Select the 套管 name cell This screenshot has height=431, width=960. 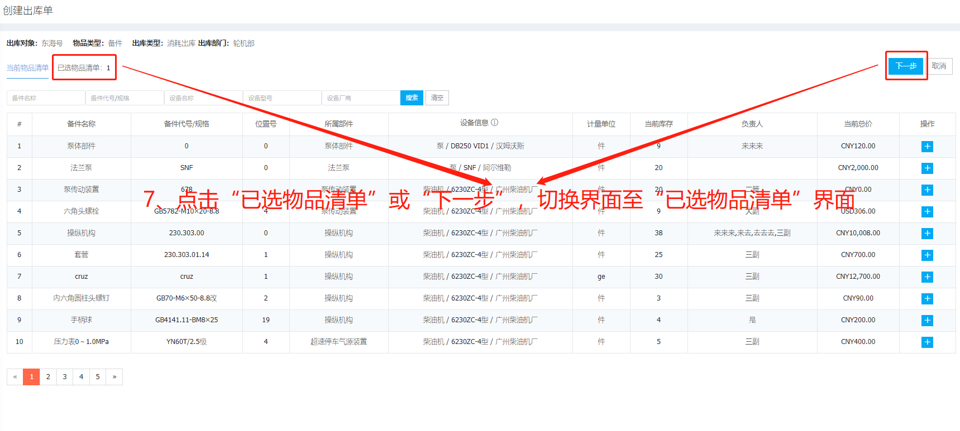82,255
